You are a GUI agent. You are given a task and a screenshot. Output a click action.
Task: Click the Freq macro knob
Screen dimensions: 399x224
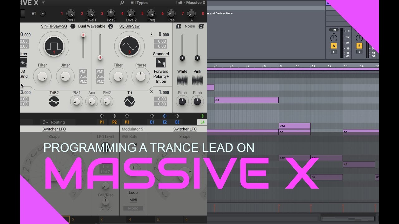(x=151, y=13)
